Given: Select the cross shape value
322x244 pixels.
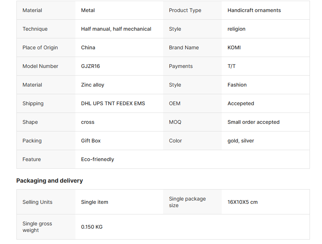Looking at the screenshot, I should click(x=88, y=122).
